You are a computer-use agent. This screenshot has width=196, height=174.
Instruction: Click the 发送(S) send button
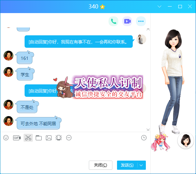(127, 165)
